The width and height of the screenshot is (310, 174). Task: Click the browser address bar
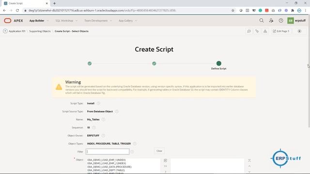tap(126, 11)
